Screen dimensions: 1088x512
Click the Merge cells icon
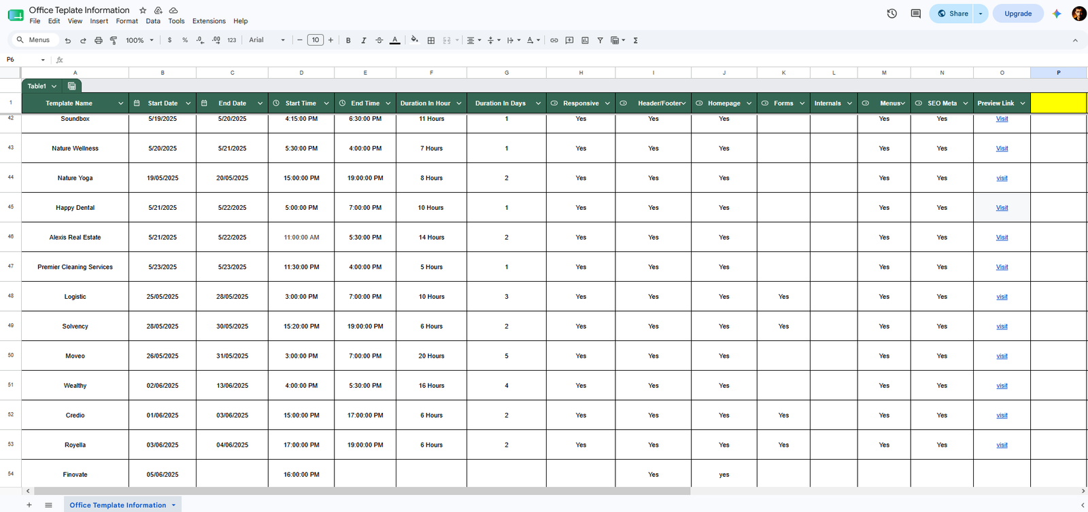447,40
